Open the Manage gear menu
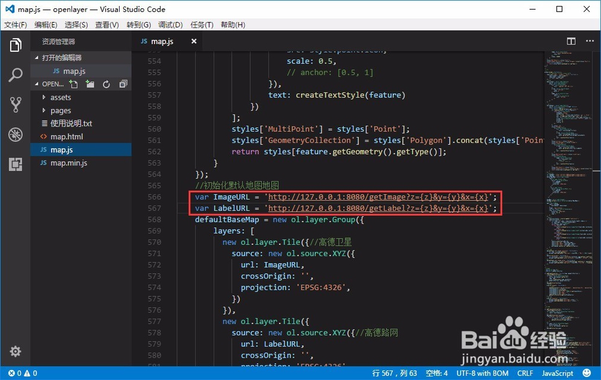Image resolution: width=601 pixels, height=380 pixels. click(x=16, y=351)
